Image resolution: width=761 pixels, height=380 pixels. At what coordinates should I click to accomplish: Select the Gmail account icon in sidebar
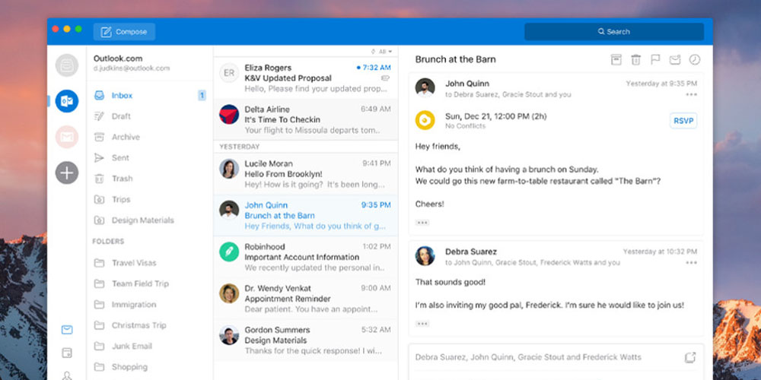[x=67, y=137]
